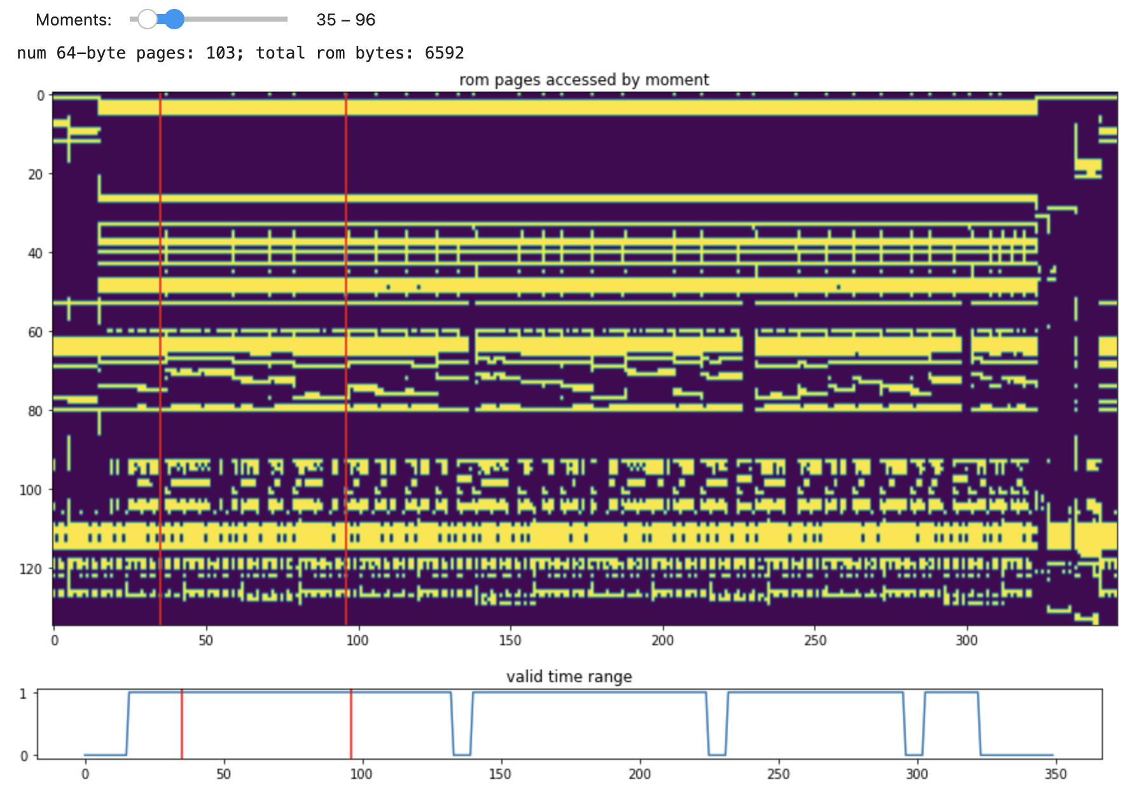1131x798 pixels.
Task: Click the gray slider track right of blue handle
Action: [235, 20]
